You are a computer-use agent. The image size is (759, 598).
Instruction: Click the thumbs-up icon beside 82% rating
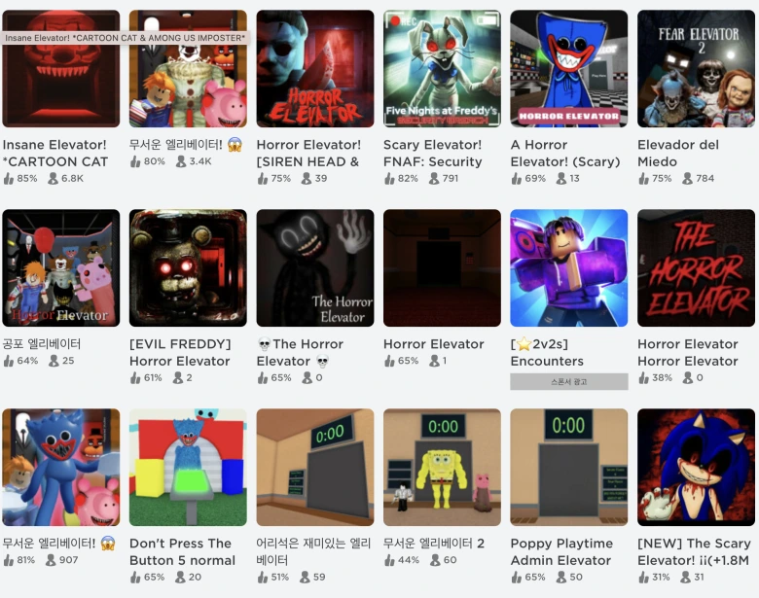389,179
